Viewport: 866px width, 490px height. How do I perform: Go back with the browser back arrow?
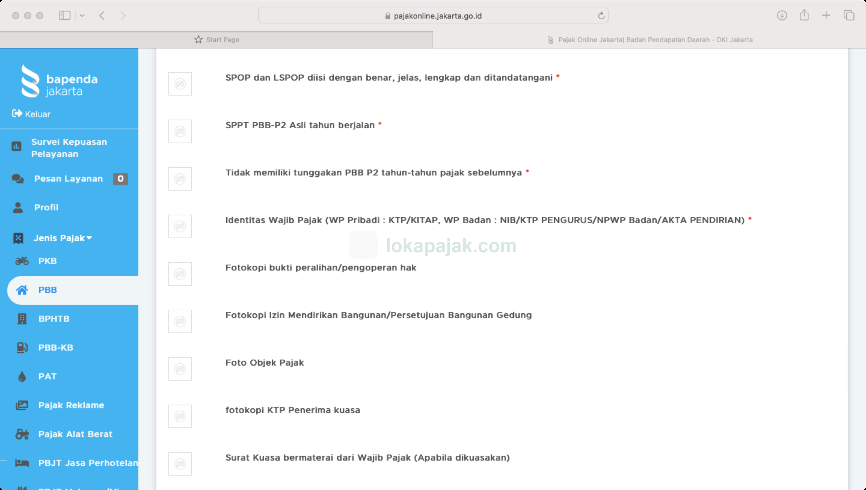102,16
